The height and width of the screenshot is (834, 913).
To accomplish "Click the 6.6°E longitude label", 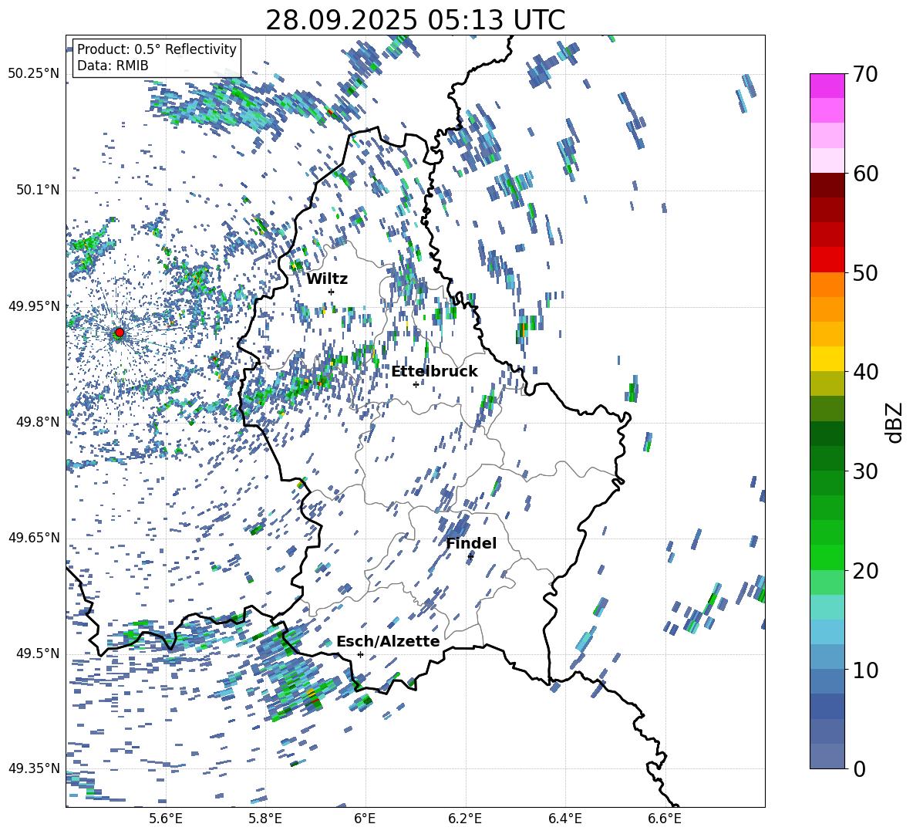I will [665, 819].
